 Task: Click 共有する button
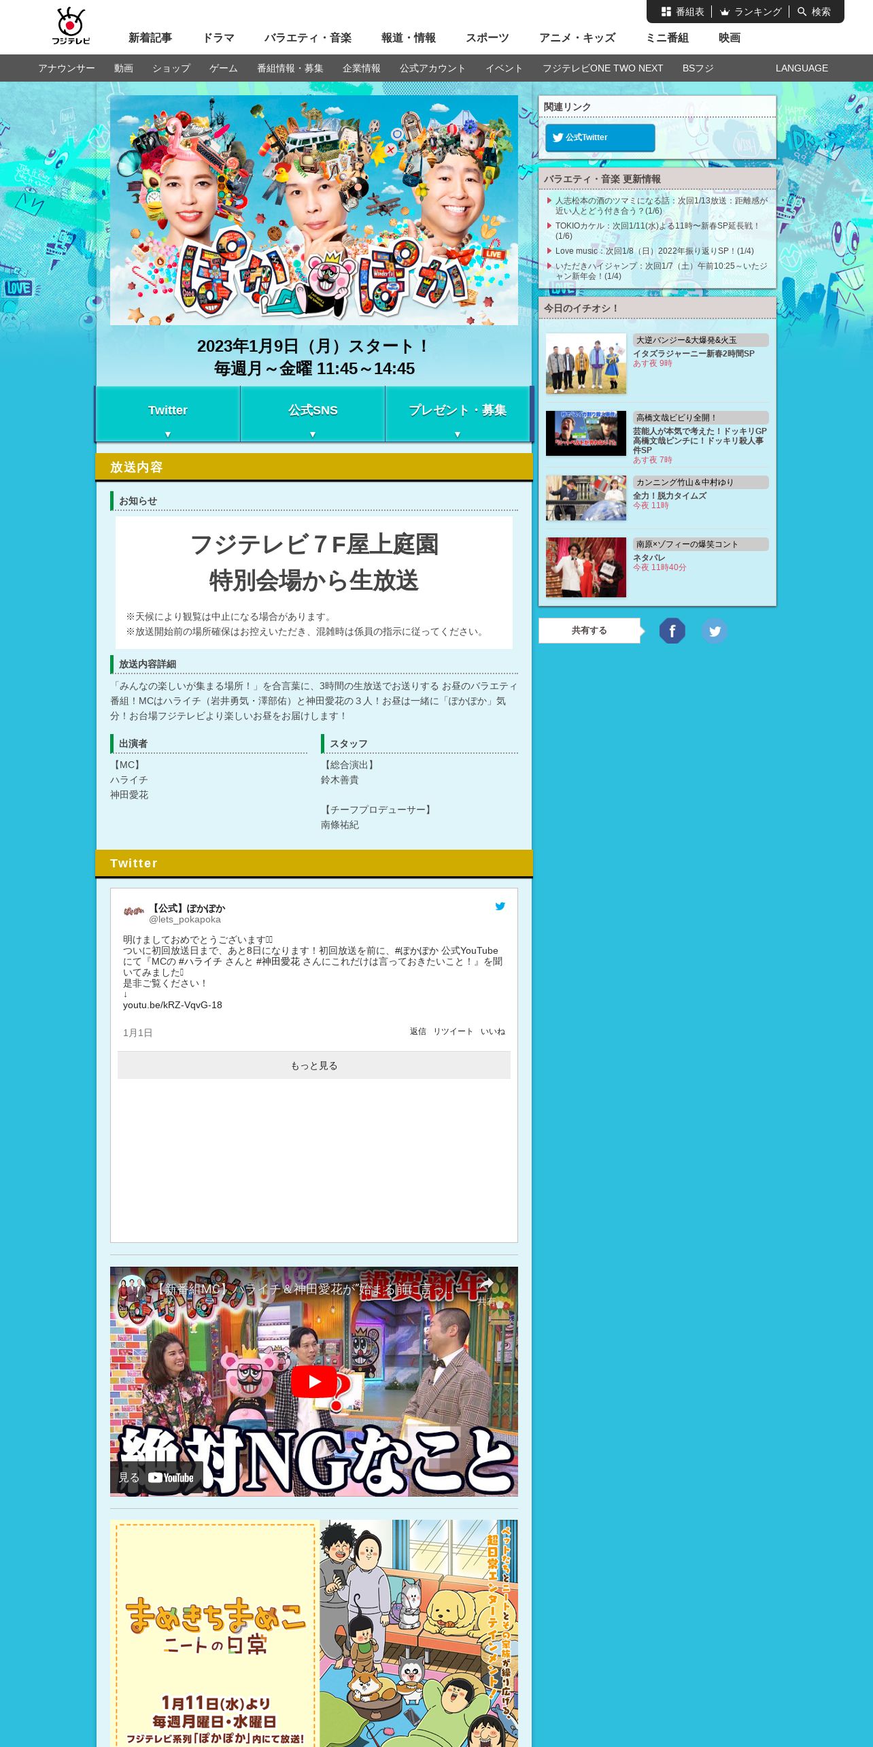tap(589, 631)
